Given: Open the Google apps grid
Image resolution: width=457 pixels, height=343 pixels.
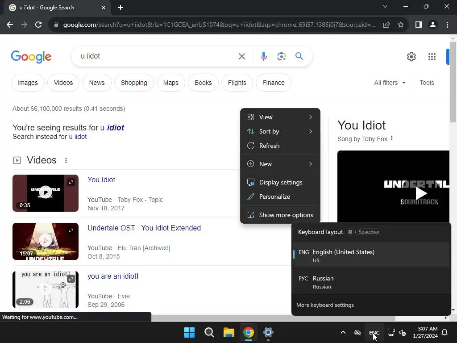Looking at the screenshot, I should 432,57.
